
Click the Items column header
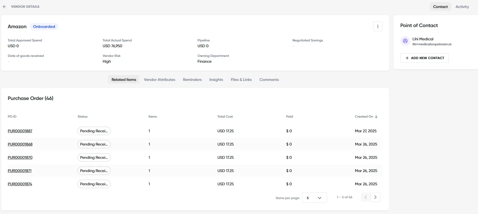click(152, 117)
